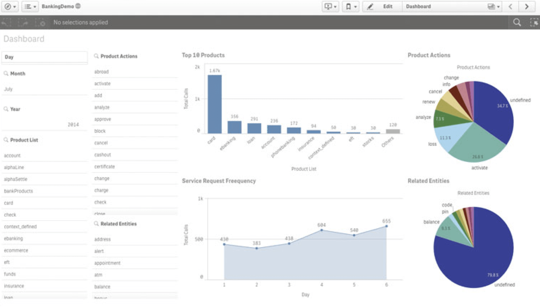Click the Edit button

pos(388,7)
